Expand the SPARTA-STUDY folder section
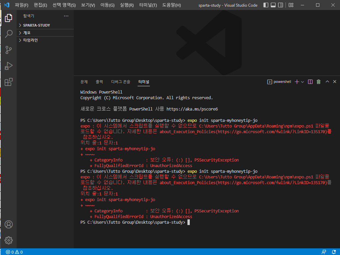 click(x=45, y=25)
